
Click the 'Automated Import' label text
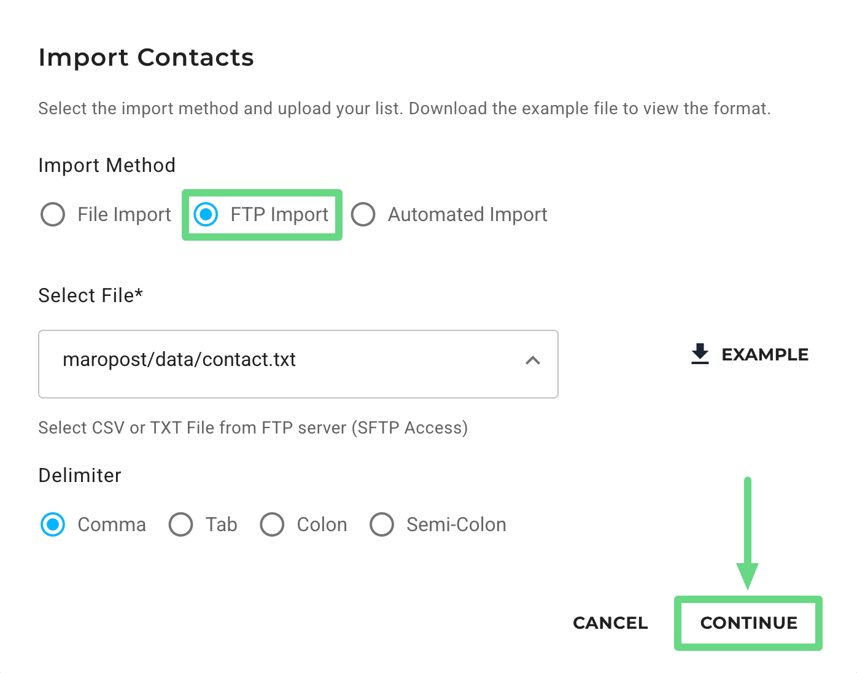tap(467, 214)
